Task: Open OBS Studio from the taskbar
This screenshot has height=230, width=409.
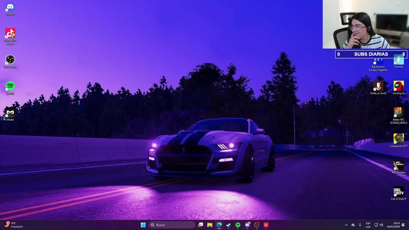Action: 257,225
